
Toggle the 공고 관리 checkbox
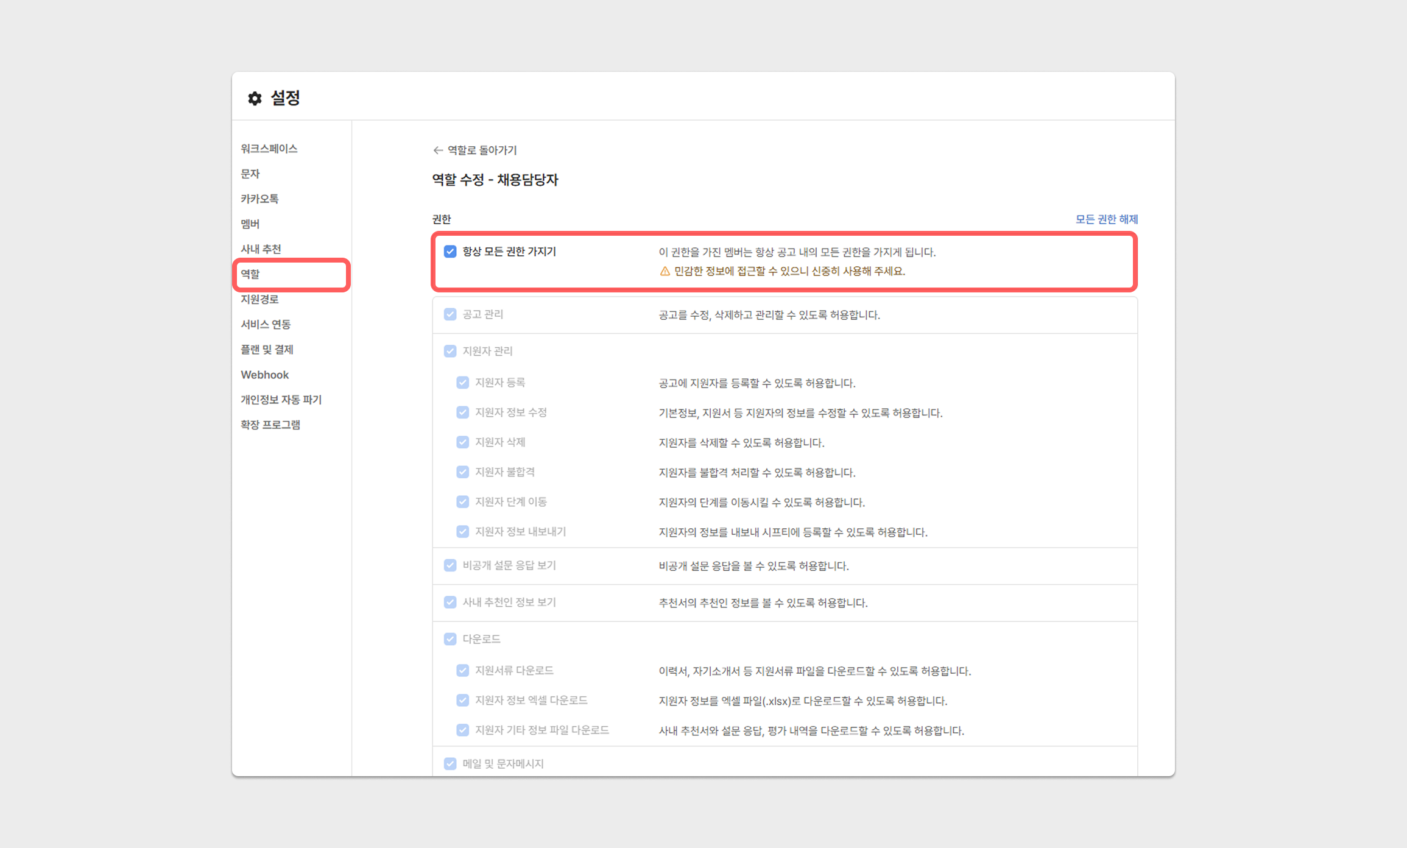pos(450,314)
